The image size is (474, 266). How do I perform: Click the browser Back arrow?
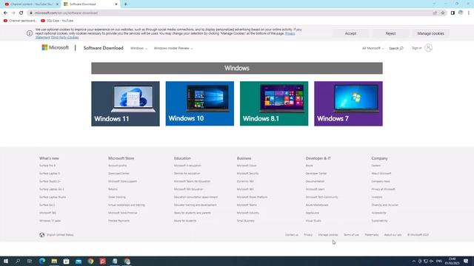(5, 13)
